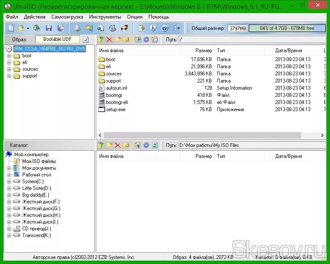Sort image files by the Дата/Время column
This screenshot has width=330, height=264.
click(296, 51)
